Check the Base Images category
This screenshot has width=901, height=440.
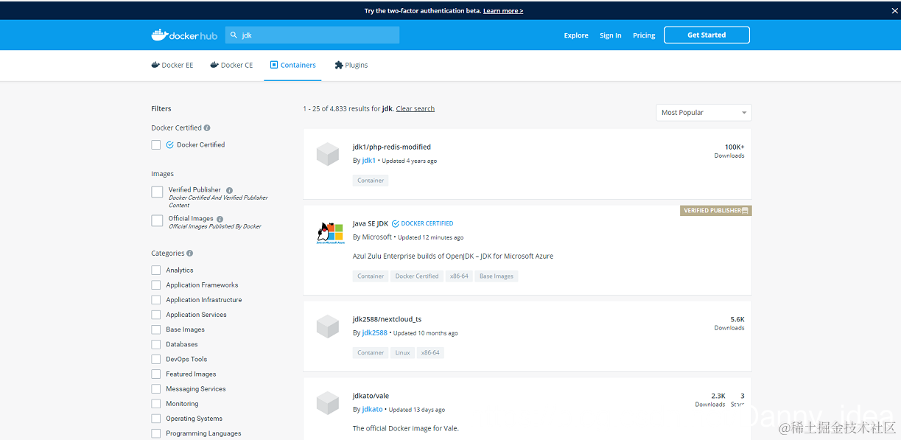(156, 329)
